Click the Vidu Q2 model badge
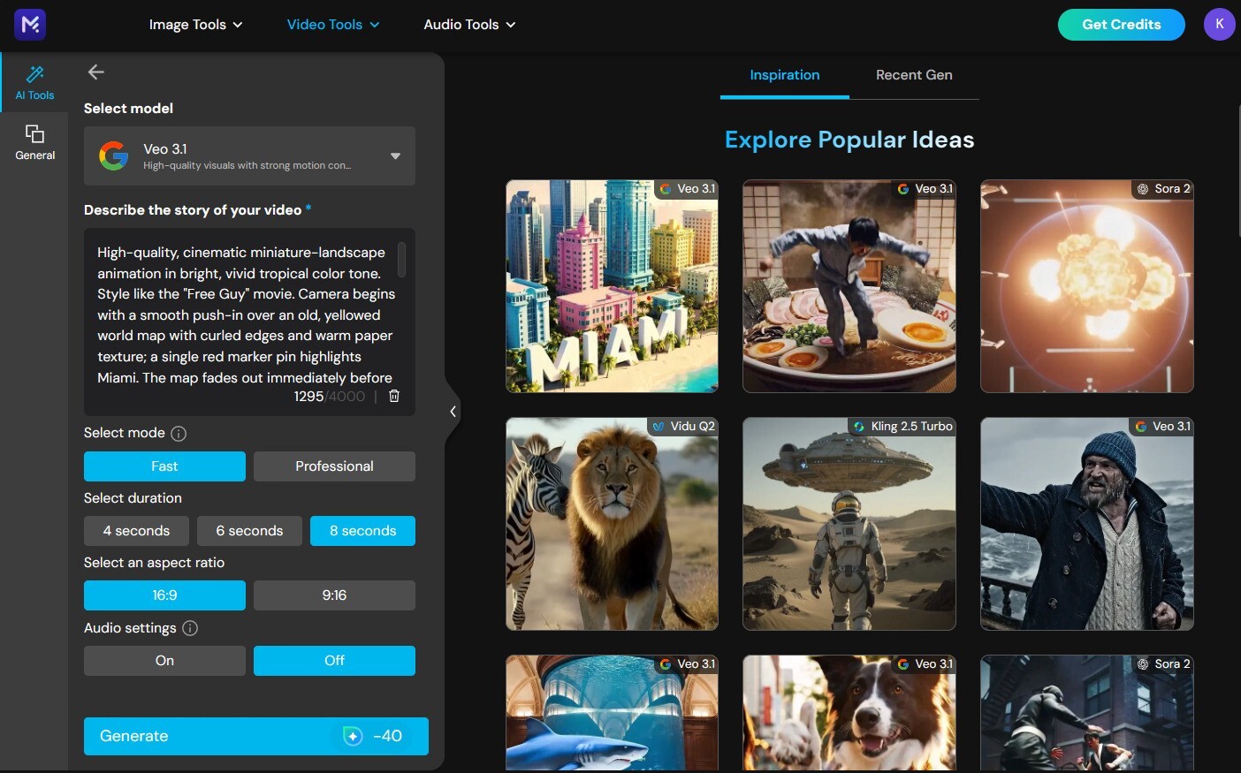Screen dimensions: 1241x773 click(x=683, y=427)
